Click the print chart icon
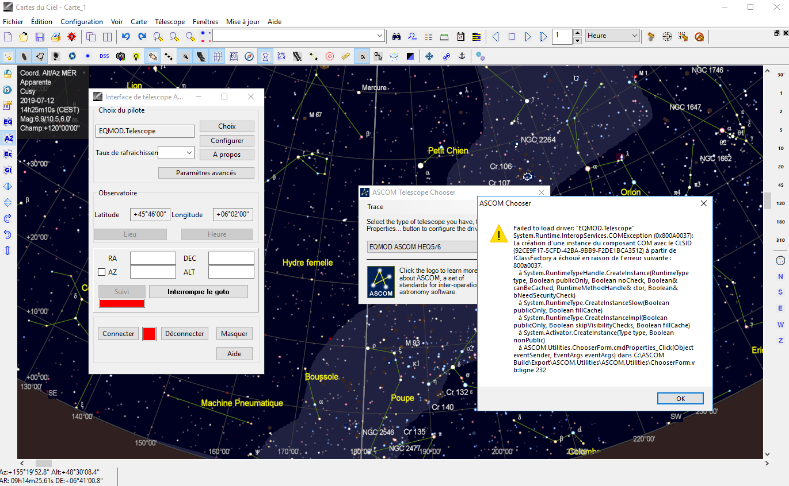 point(56,37)
